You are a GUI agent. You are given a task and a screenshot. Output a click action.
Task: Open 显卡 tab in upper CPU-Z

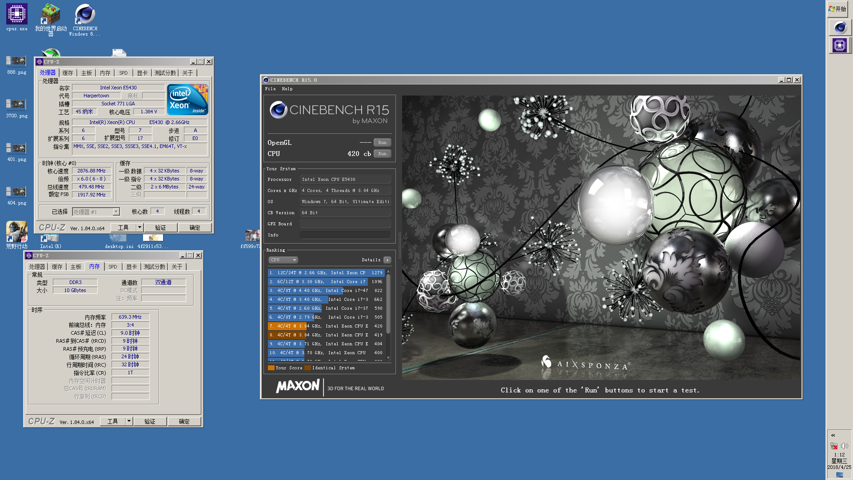coord(142,73)
